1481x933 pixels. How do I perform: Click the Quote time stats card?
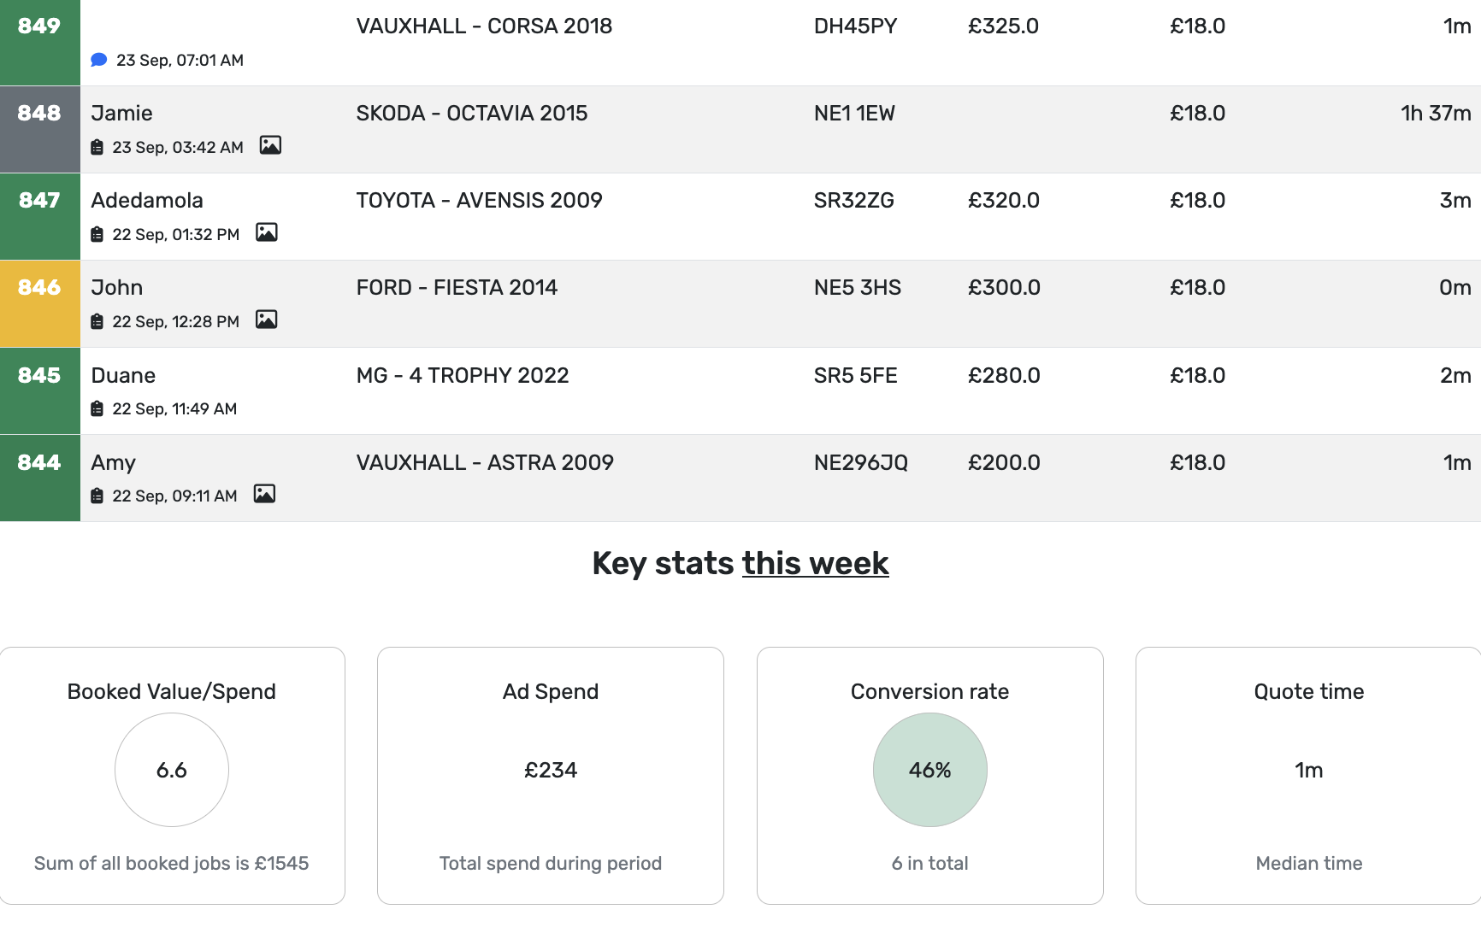click(1307, 773)
